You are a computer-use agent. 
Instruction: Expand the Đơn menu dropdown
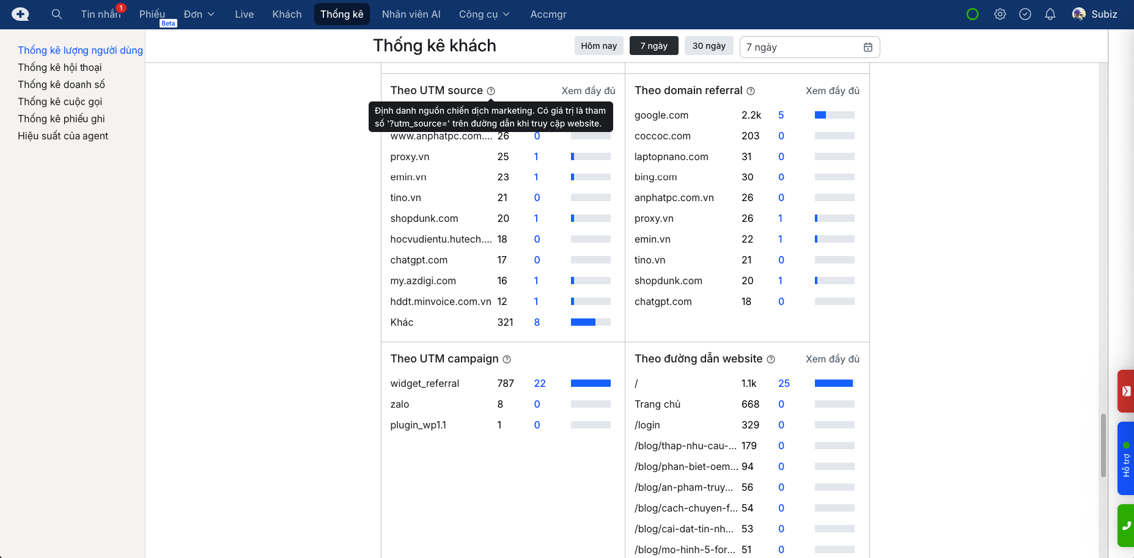[199, 14]
